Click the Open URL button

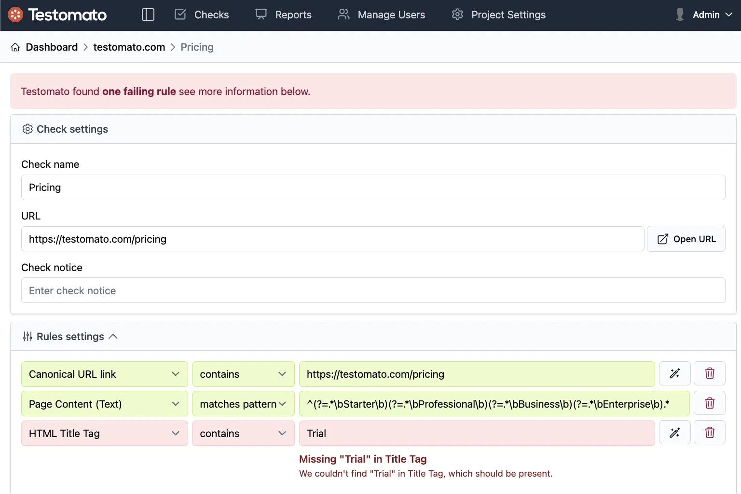pos(686,239)
